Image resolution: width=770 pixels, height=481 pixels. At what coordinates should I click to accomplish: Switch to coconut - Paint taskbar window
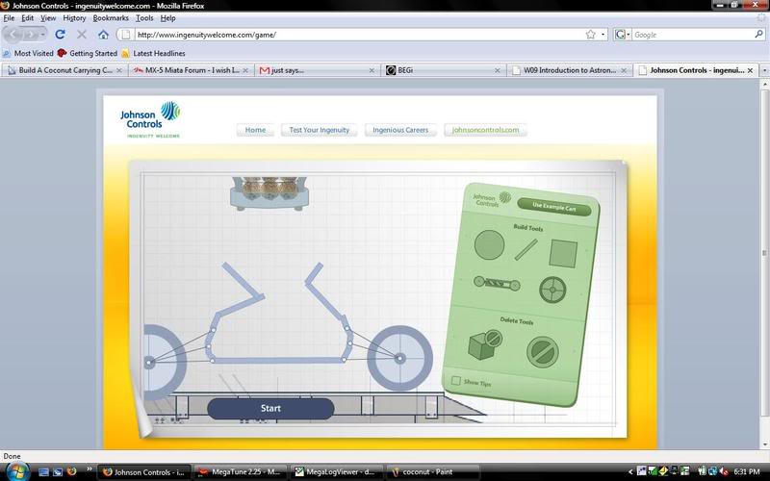[431, 472]
